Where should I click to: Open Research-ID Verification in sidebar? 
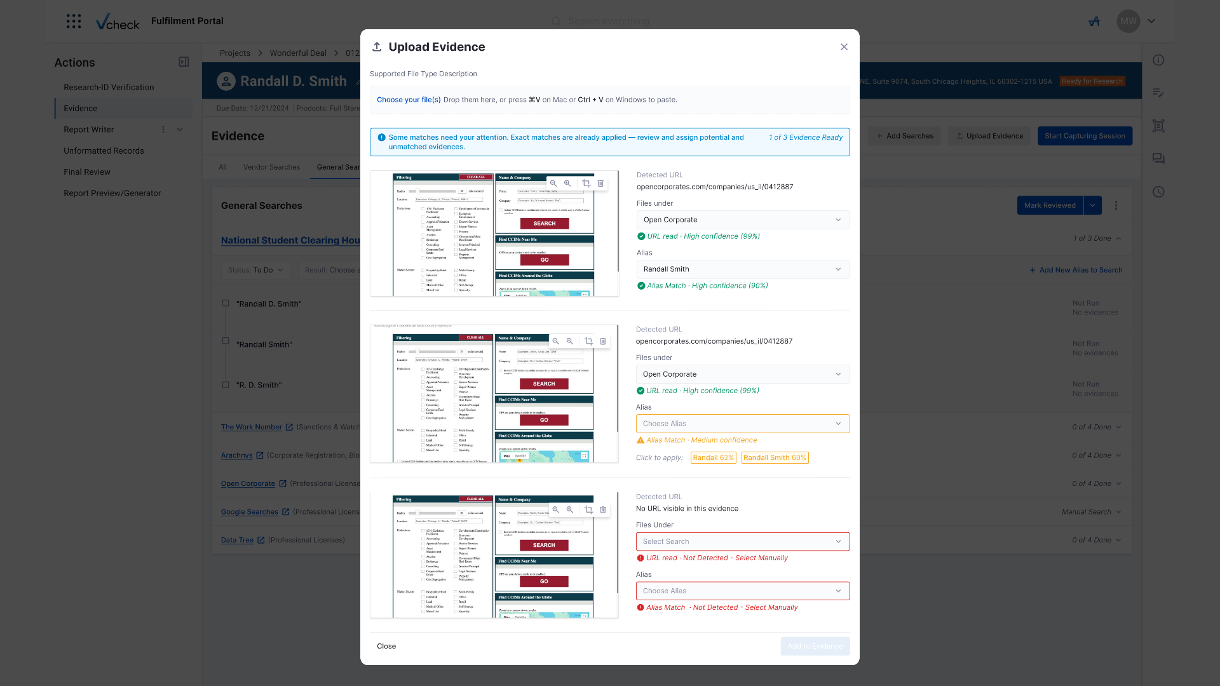click(x=109, y=87)
